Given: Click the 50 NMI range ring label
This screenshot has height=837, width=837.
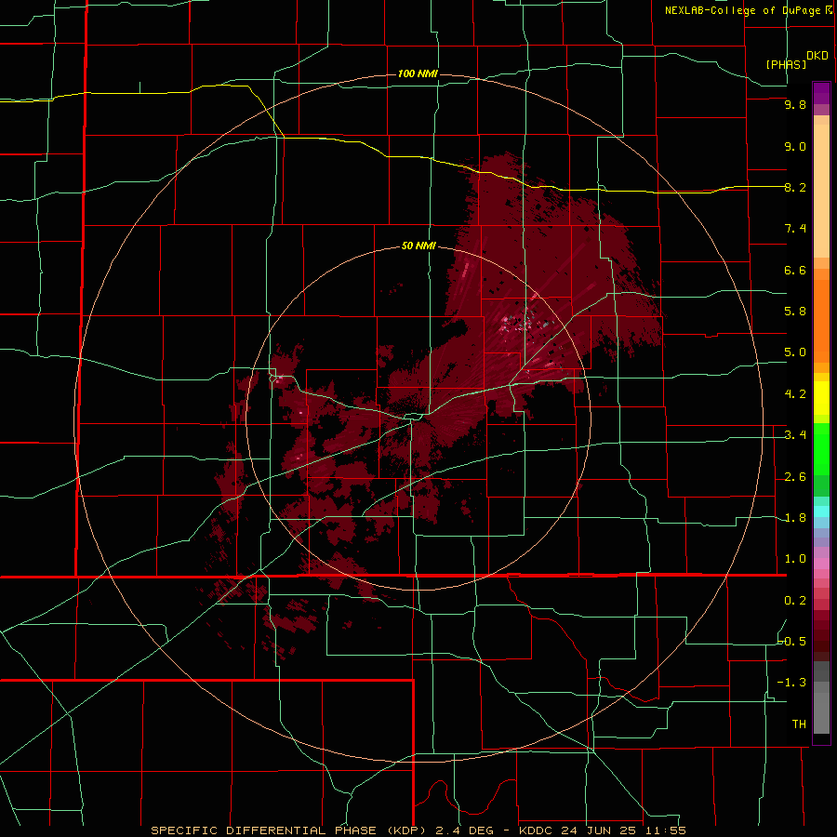Looking at the screenshot, I should (x=418, y=246).
